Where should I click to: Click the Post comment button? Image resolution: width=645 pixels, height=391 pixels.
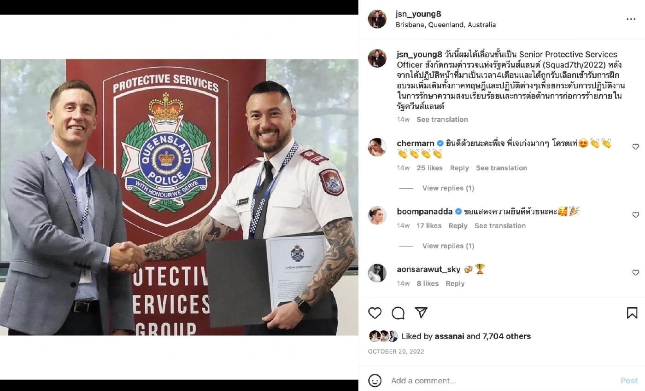coord(629,381)
